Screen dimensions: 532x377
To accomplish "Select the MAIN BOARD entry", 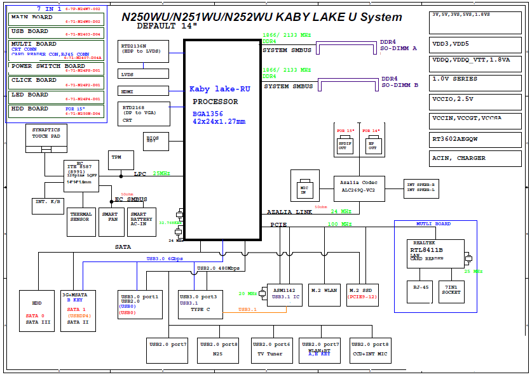I will click(x=57, y=20).
